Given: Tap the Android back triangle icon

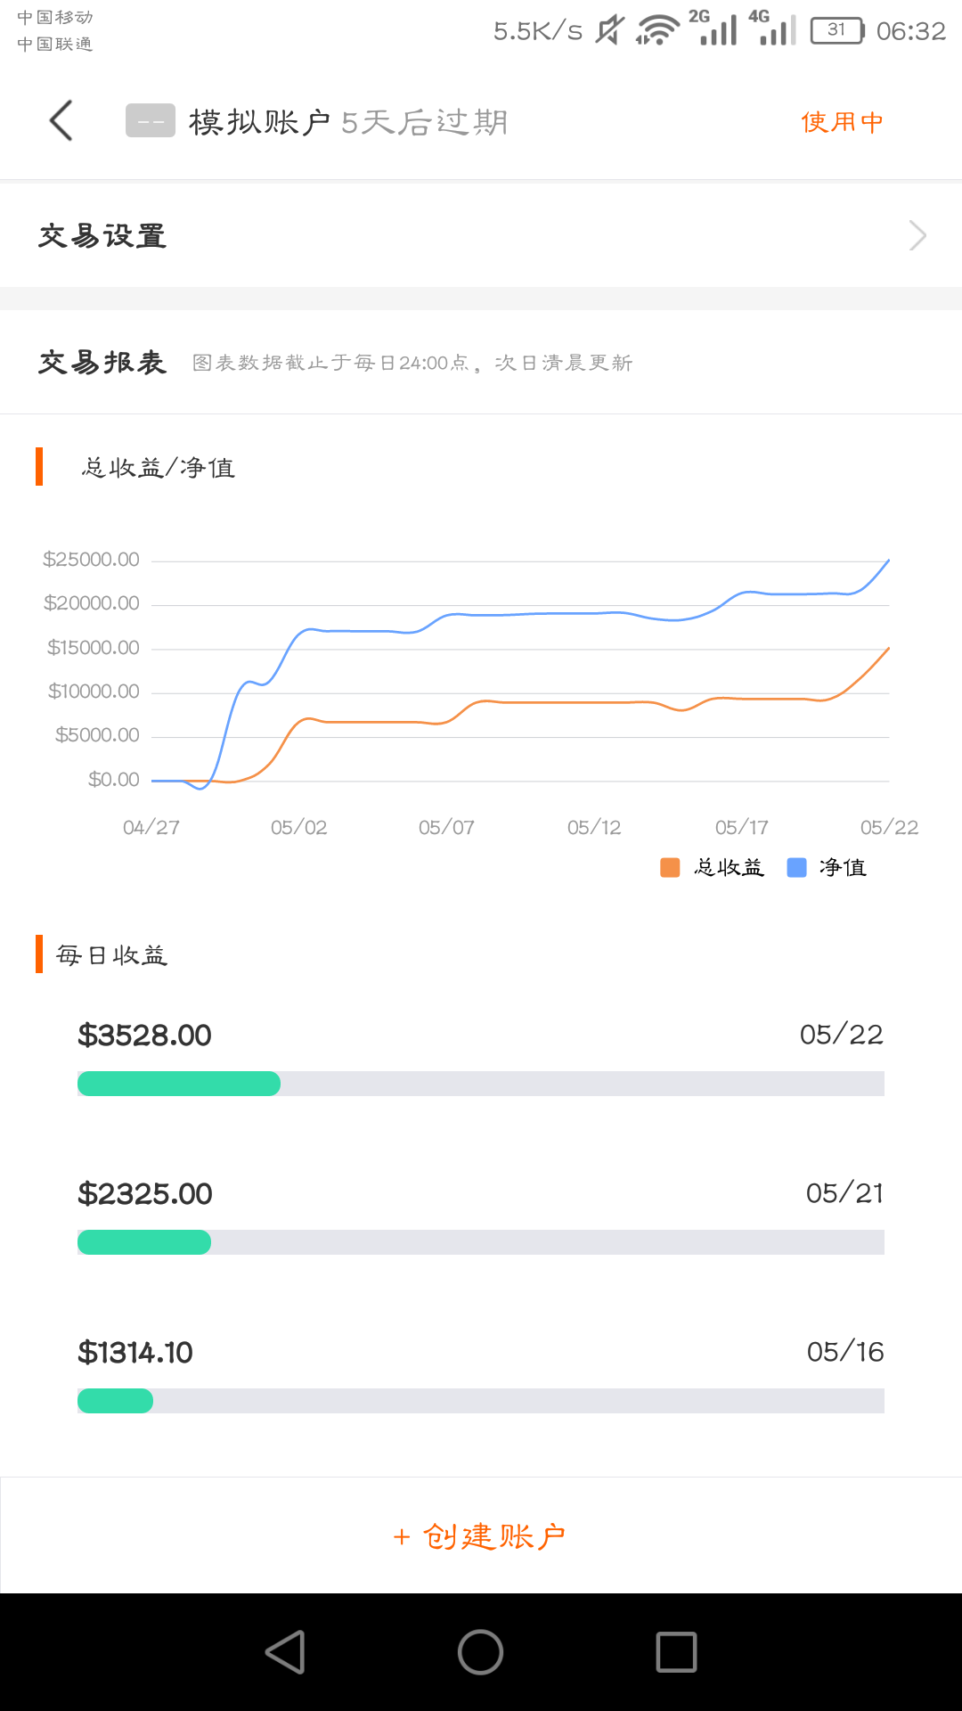Looking at the screenshot, I should pyautogui.click(x=286, y=1652).
